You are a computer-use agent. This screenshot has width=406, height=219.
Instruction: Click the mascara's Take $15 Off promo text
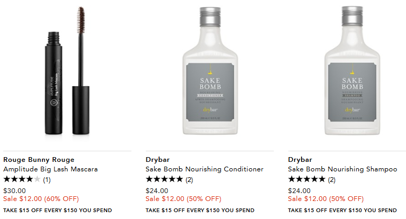click(57, 211)
